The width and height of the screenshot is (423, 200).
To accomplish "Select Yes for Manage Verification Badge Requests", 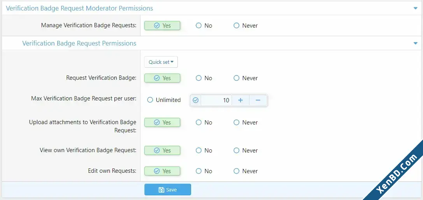I will pyautogui.click(x=162, y=26).
